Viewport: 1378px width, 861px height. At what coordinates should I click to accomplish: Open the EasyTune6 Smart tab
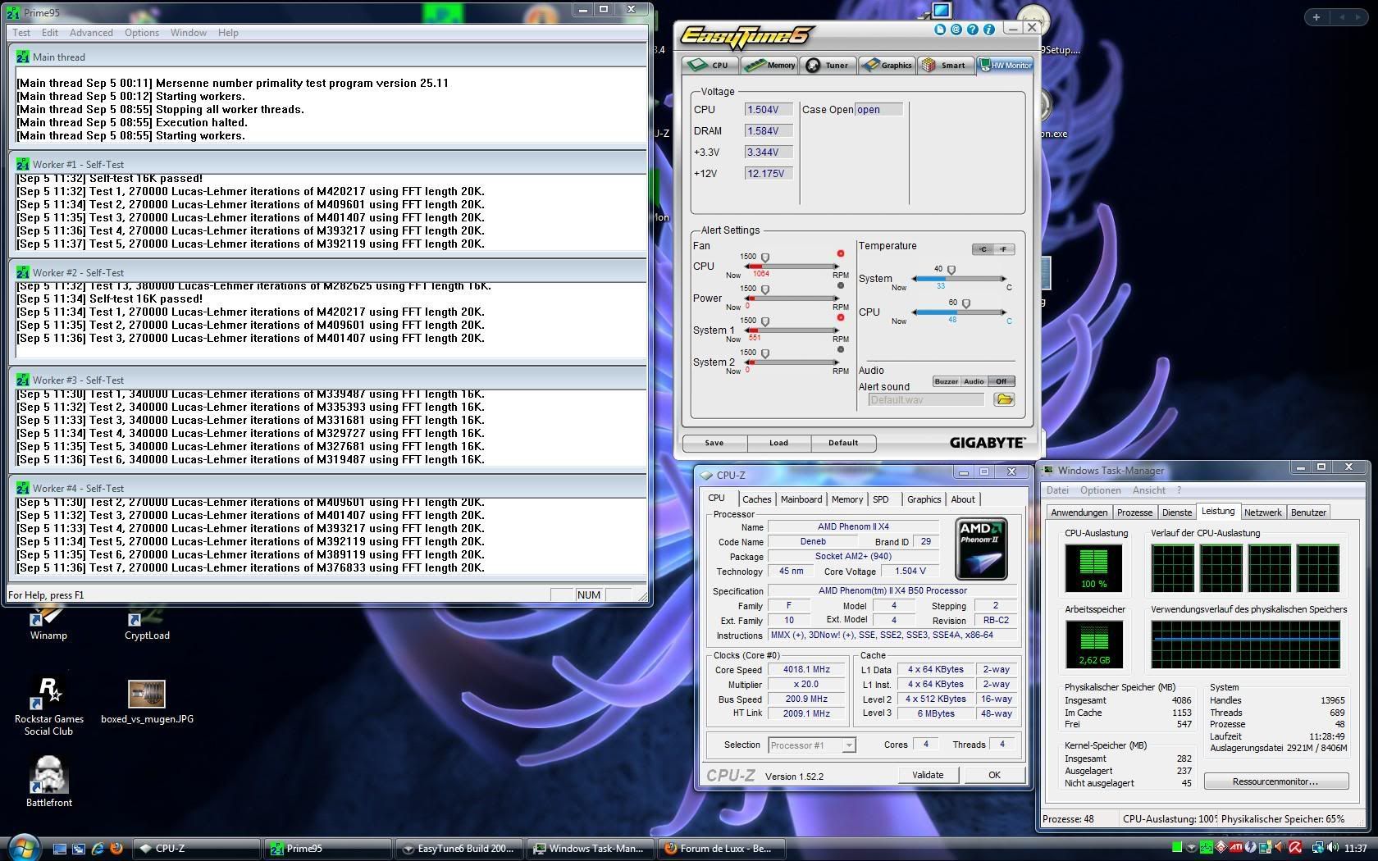(945, 65)
